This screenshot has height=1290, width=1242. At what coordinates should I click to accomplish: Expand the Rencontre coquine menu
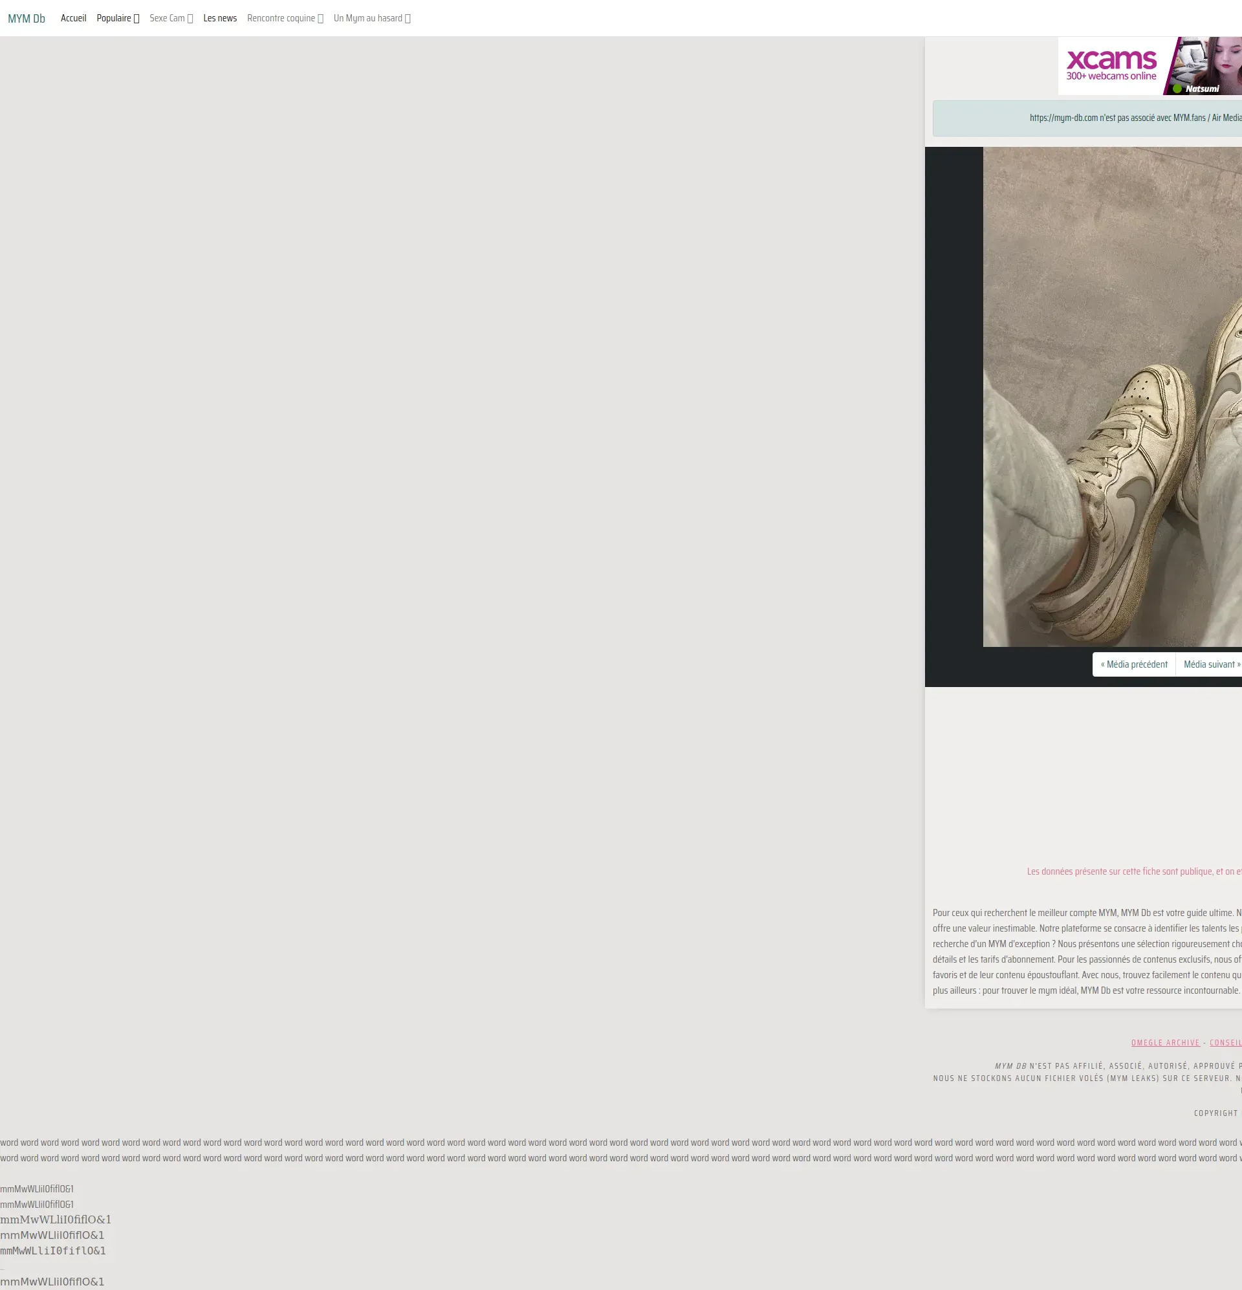[285, 18]
